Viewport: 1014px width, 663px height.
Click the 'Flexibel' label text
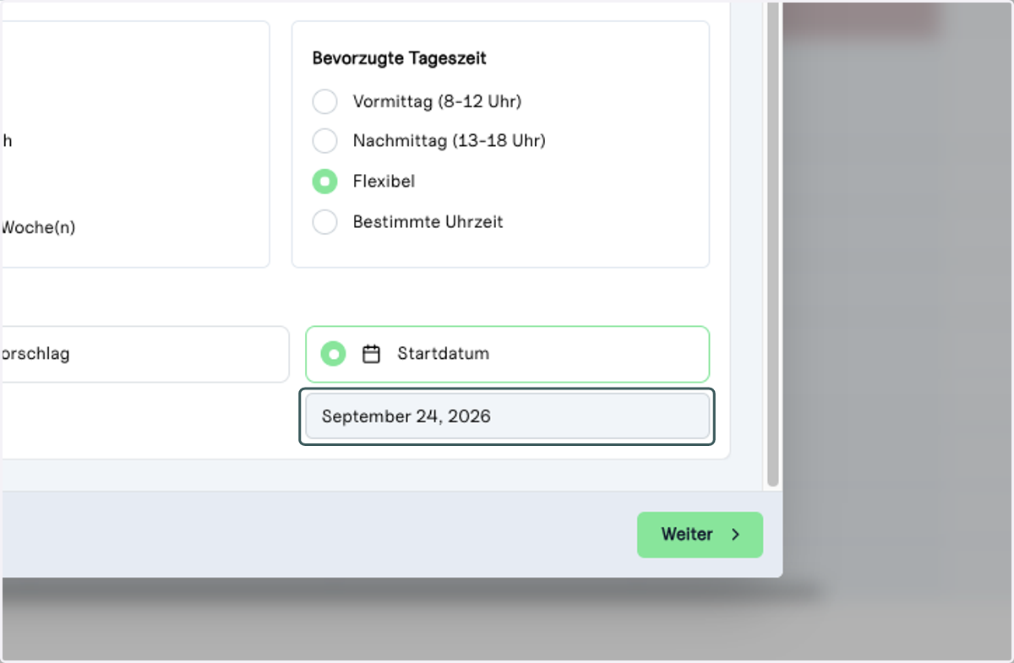point(384,181)
